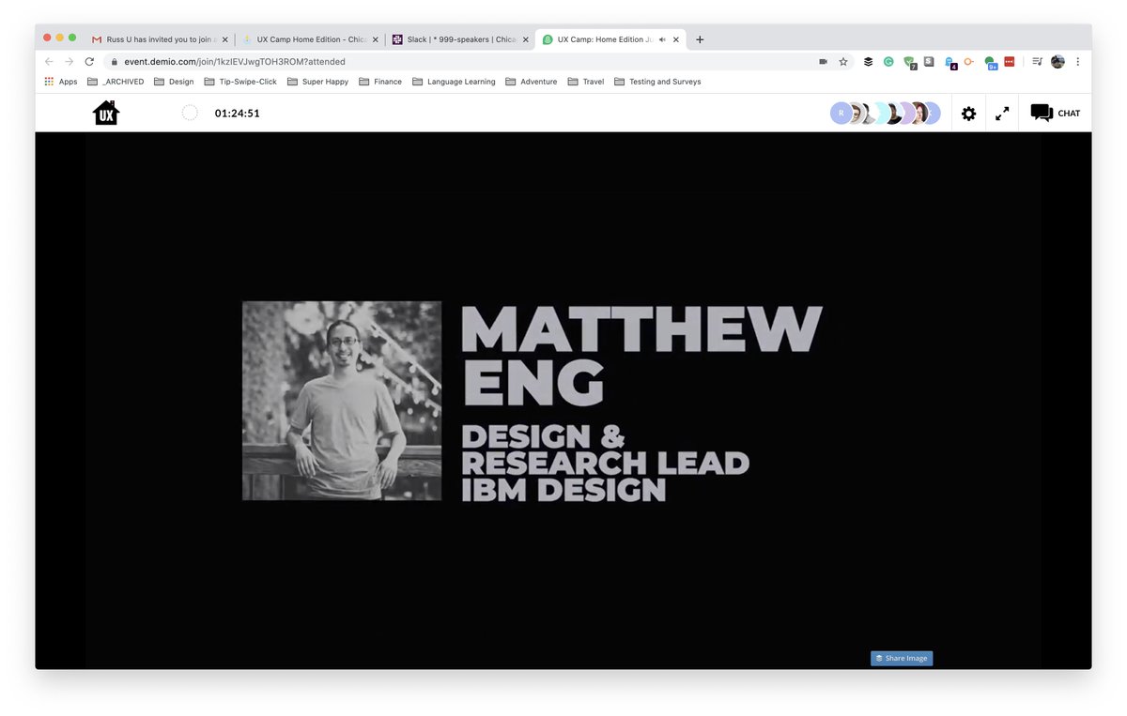Open the CHAT panel
The height and width of the screenshot is (716, 1127).
1055,113
